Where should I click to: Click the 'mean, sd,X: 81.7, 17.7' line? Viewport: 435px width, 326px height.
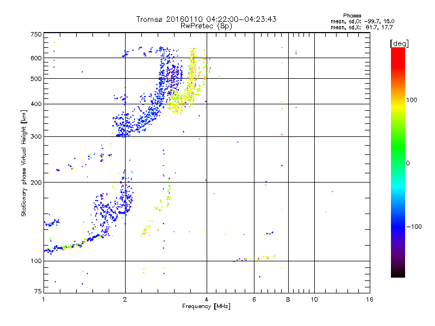362,27
